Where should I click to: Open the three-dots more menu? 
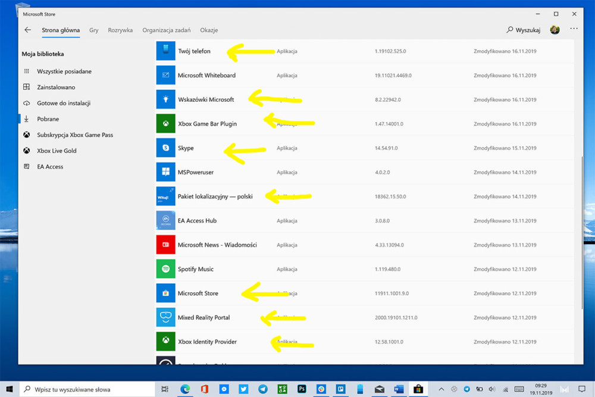tap(574, 29)
